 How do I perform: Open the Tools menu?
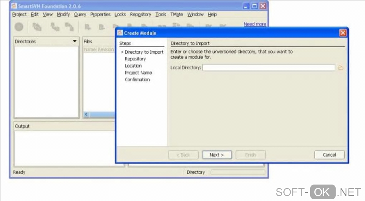click(x=161, y=14)
